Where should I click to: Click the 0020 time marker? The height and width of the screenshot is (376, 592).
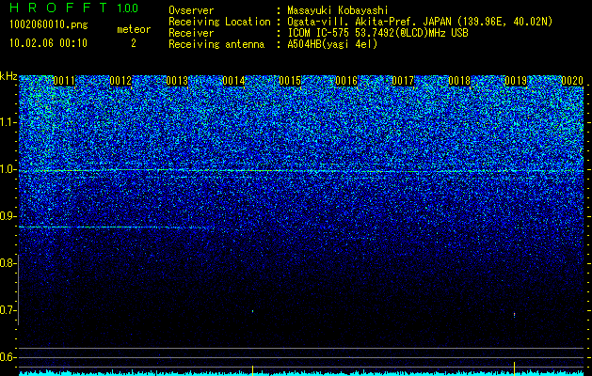point(572,81)
